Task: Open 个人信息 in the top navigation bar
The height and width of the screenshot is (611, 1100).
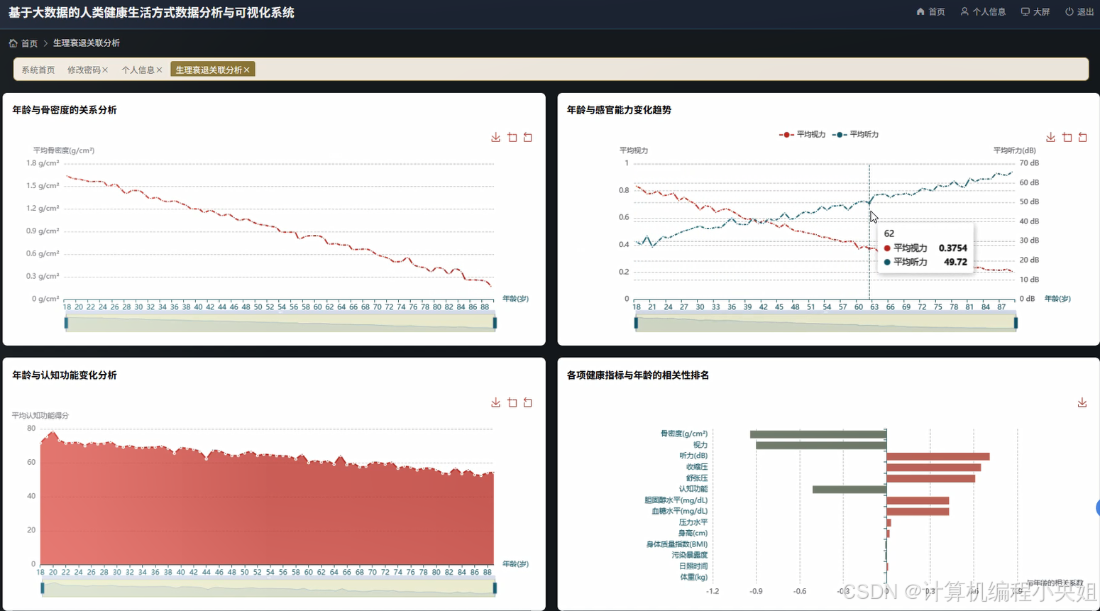Action: pyautogui.click(x=983, y=12)
